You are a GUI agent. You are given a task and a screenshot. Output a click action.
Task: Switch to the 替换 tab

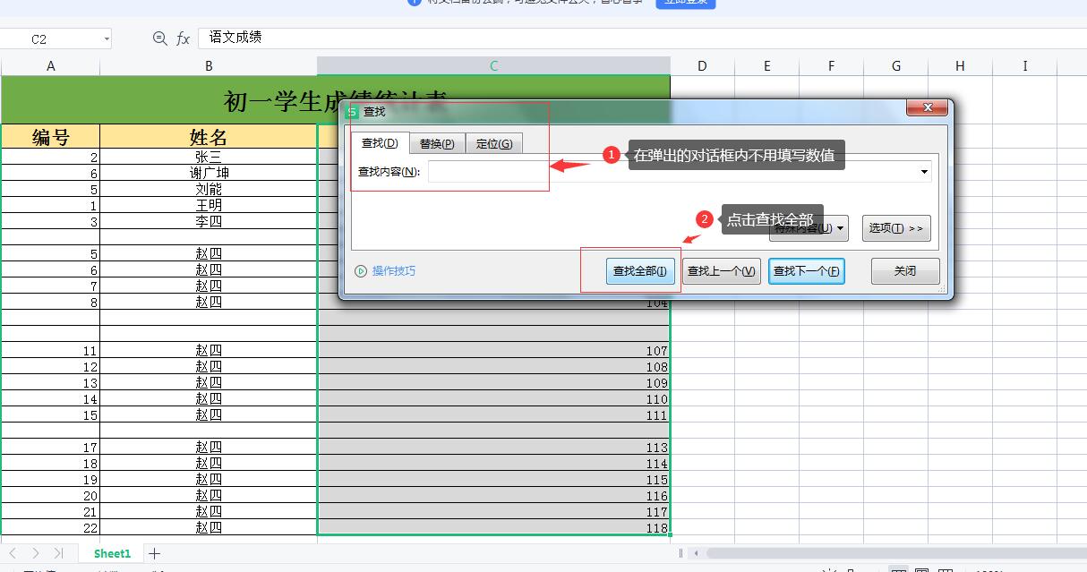437,143
